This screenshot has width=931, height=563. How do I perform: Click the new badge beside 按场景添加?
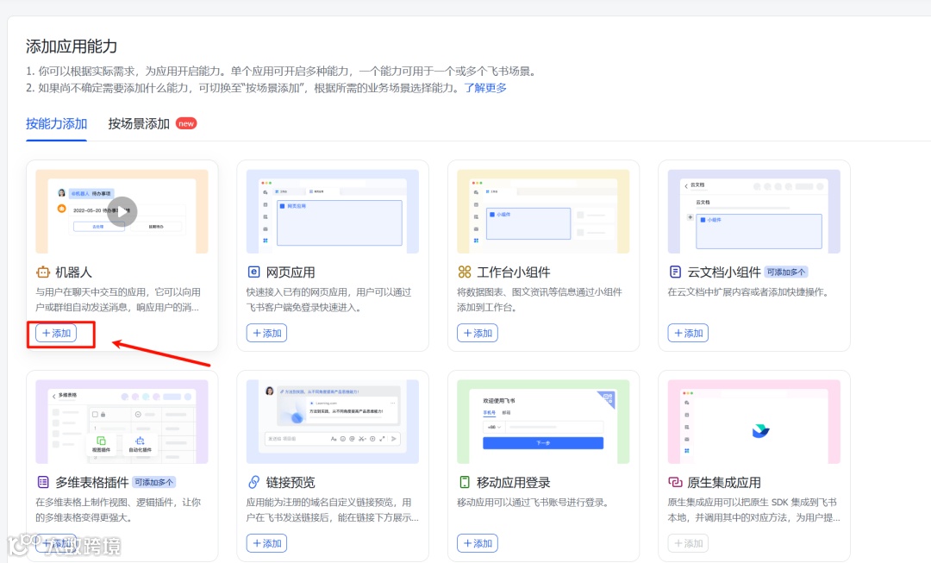pos(186,123)
